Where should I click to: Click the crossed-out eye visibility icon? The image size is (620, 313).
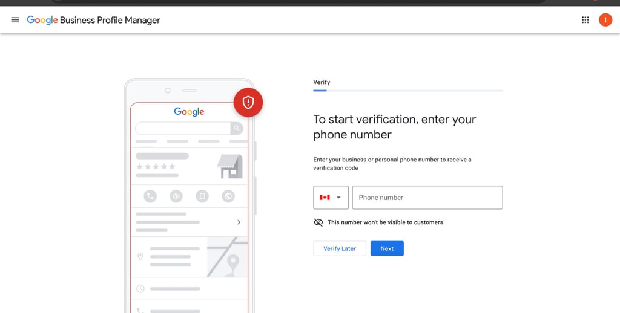318,222
